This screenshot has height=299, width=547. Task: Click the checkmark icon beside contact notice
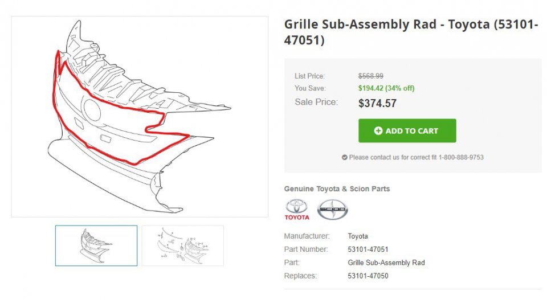(345, 157)
